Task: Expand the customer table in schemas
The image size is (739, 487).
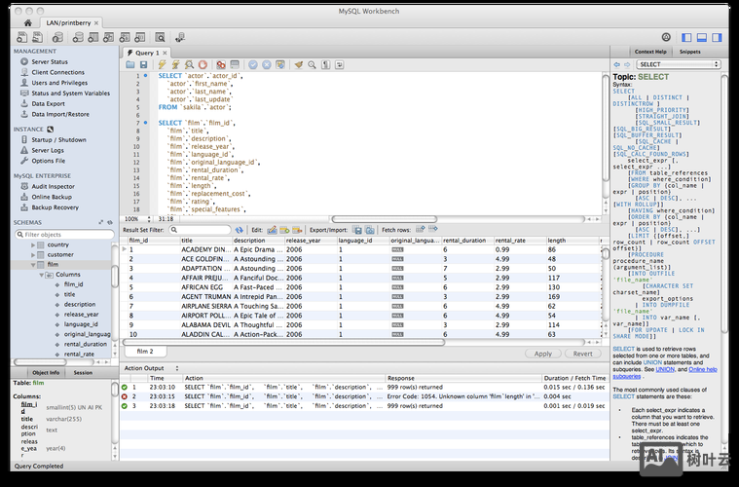Action: pos(33,254)
